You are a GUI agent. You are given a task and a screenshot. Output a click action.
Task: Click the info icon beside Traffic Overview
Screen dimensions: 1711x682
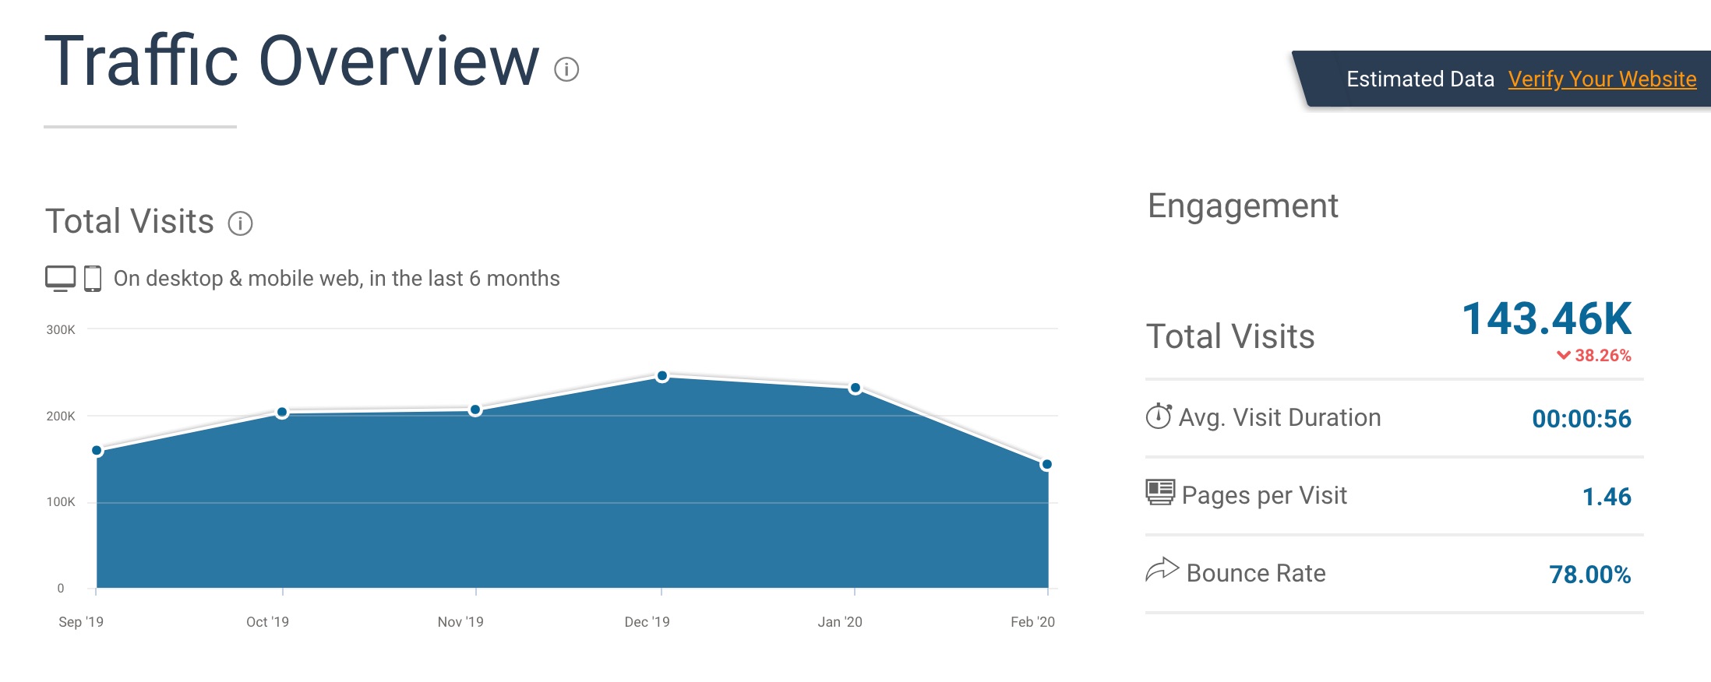566,69
